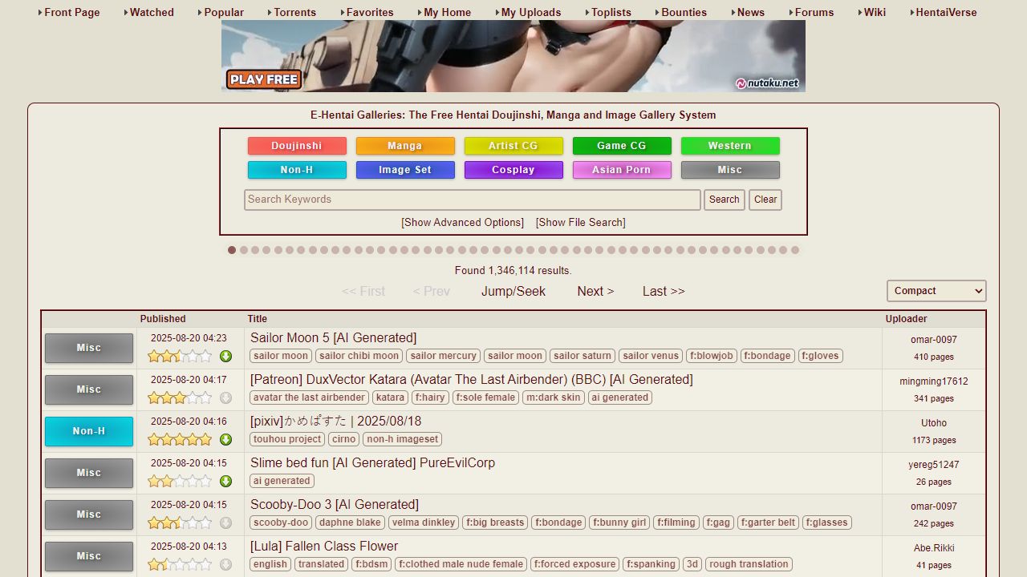Click the touhou project tag
Viewport: 1027px width, 577px height.
(287, 439)
